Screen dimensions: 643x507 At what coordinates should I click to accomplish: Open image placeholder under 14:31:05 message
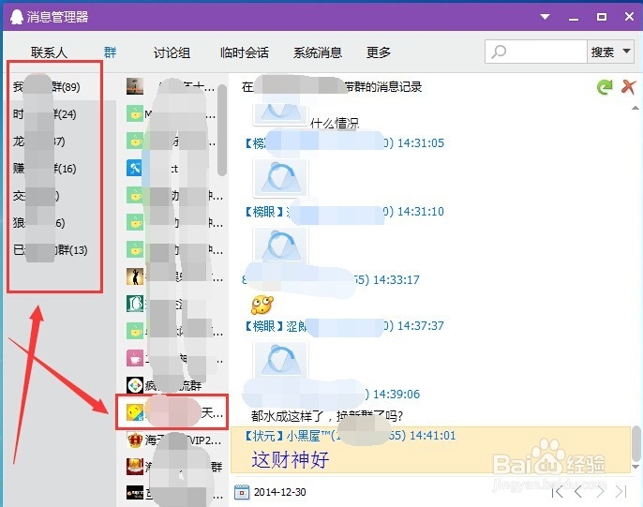280,177
